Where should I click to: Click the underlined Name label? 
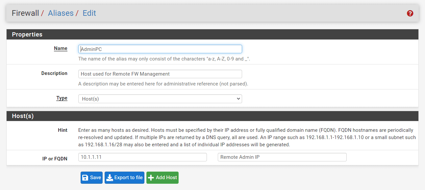pos(61,48)
